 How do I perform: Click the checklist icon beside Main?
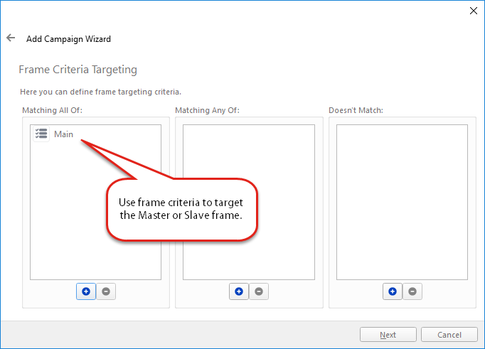pos(41,134)
